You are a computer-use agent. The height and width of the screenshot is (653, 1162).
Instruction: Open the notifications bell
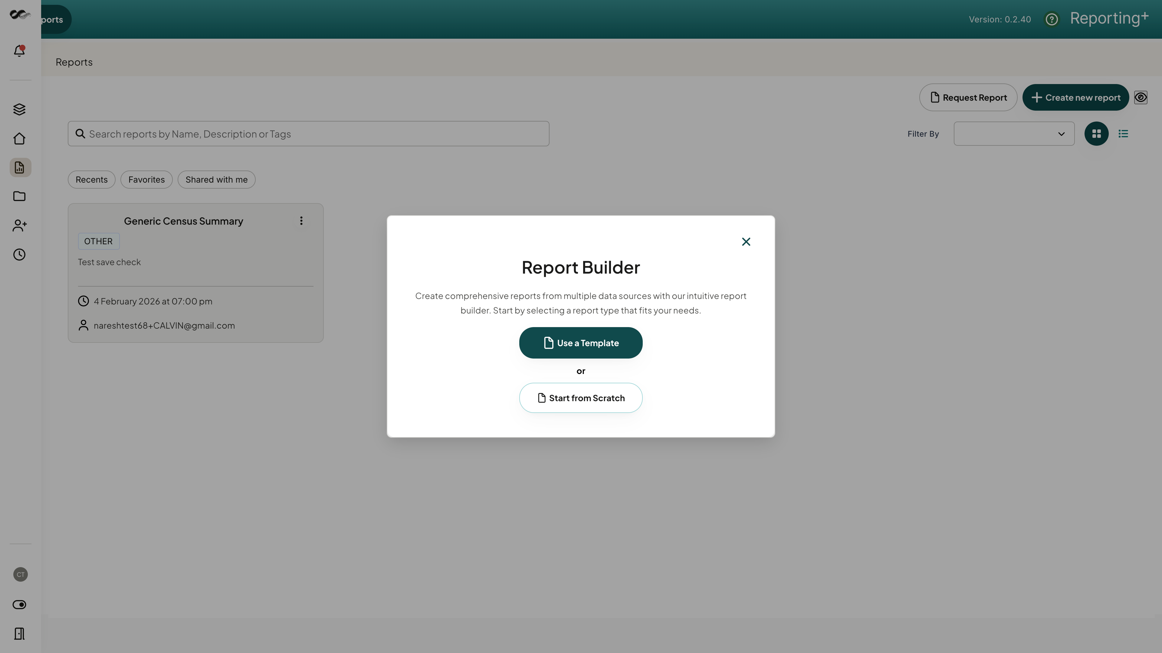click(19, 50)
